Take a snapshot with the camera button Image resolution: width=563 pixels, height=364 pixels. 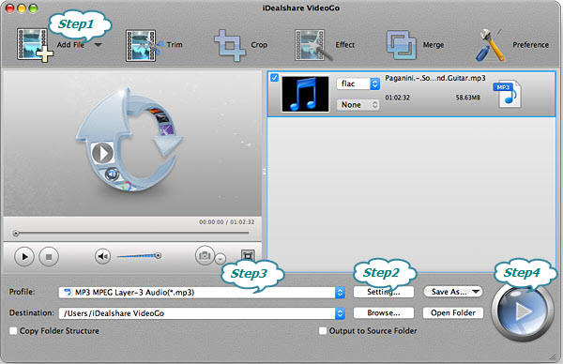[205, 255]
